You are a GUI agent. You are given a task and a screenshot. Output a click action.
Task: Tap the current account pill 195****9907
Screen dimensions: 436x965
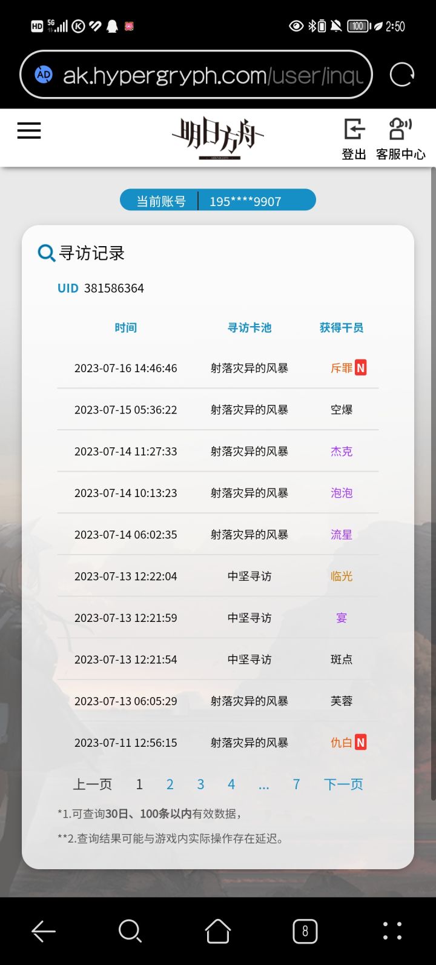click(x=218, y=200)
